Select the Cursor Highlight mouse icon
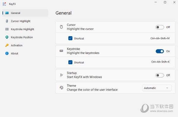Viewport: 178px width, 117px height. [7, 21]
